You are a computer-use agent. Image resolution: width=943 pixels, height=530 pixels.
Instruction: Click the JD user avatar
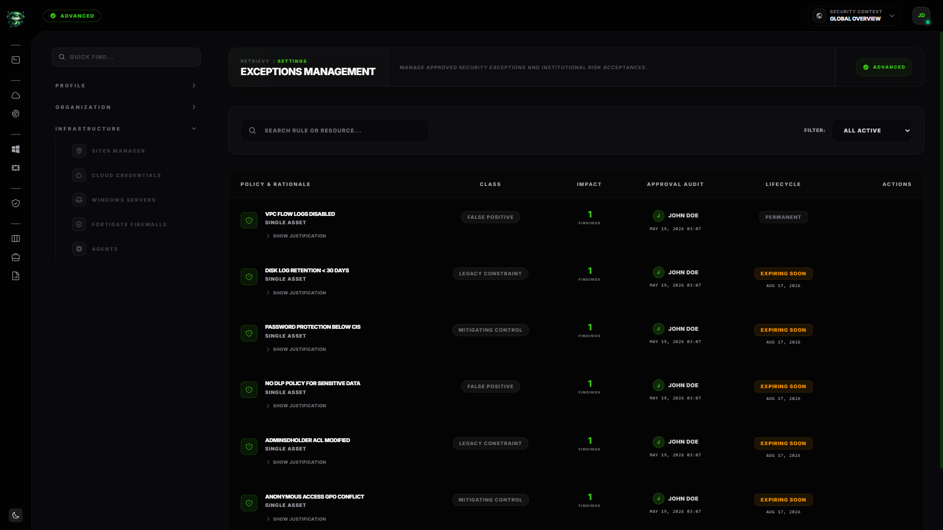pyautogui.click(x=921, y=16)
